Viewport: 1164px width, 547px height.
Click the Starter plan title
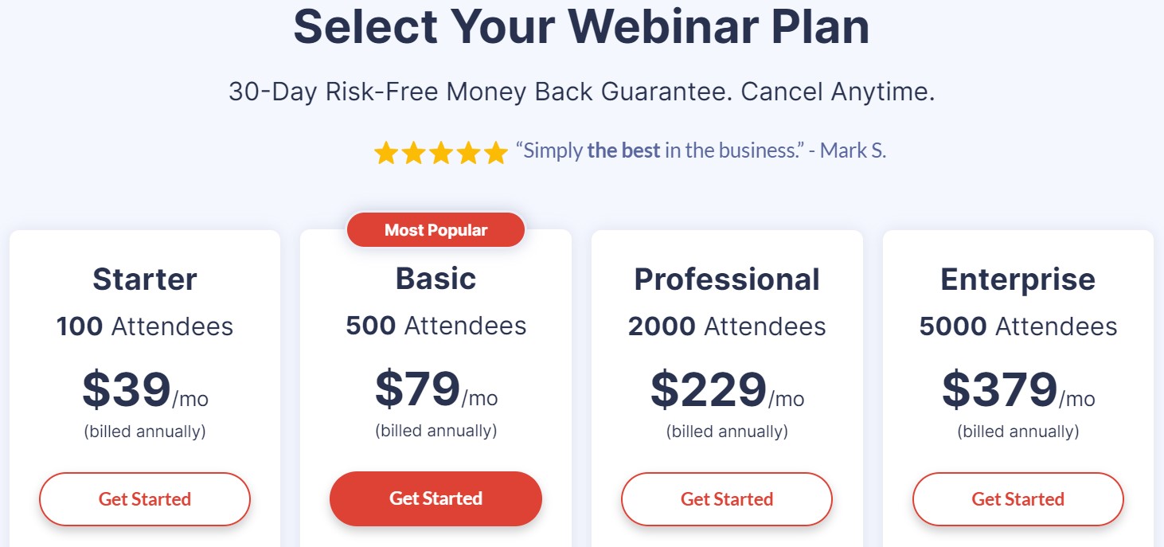145,279
